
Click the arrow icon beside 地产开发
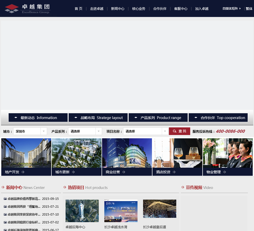[23, 172]
